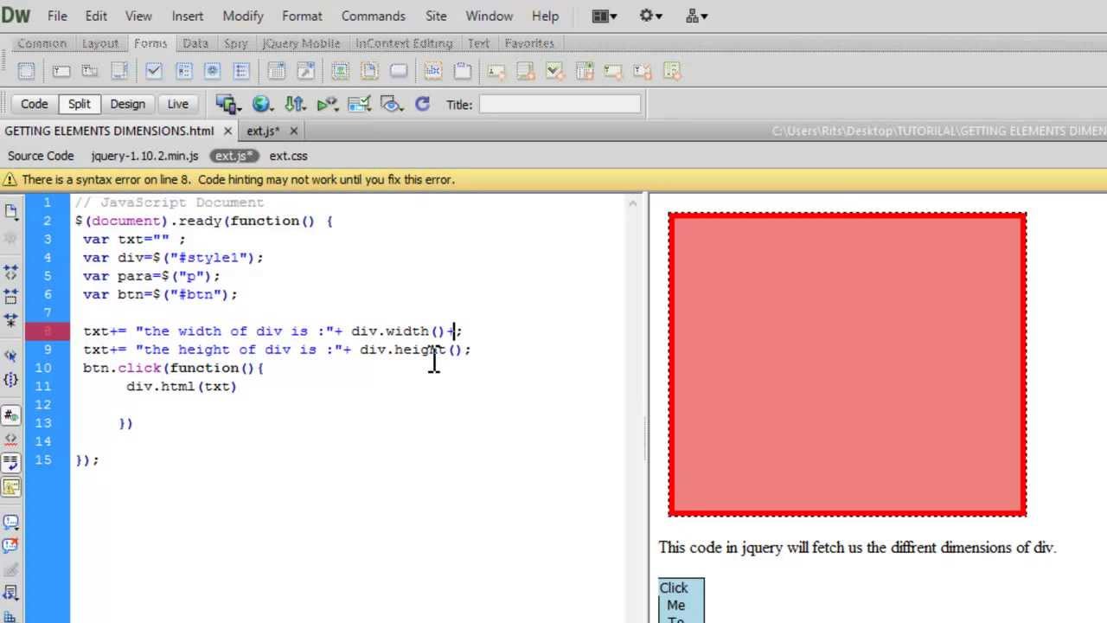The width and height of the screenshot is (1107, 623).
Task: Insert a Checkbox form control
Action: click(153, 71)
